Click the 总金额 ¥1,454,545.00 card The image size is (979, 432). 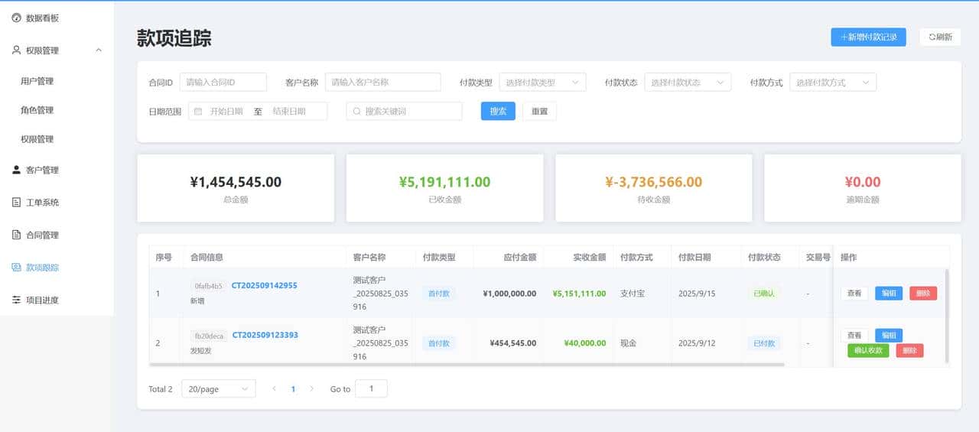[236, 188]
